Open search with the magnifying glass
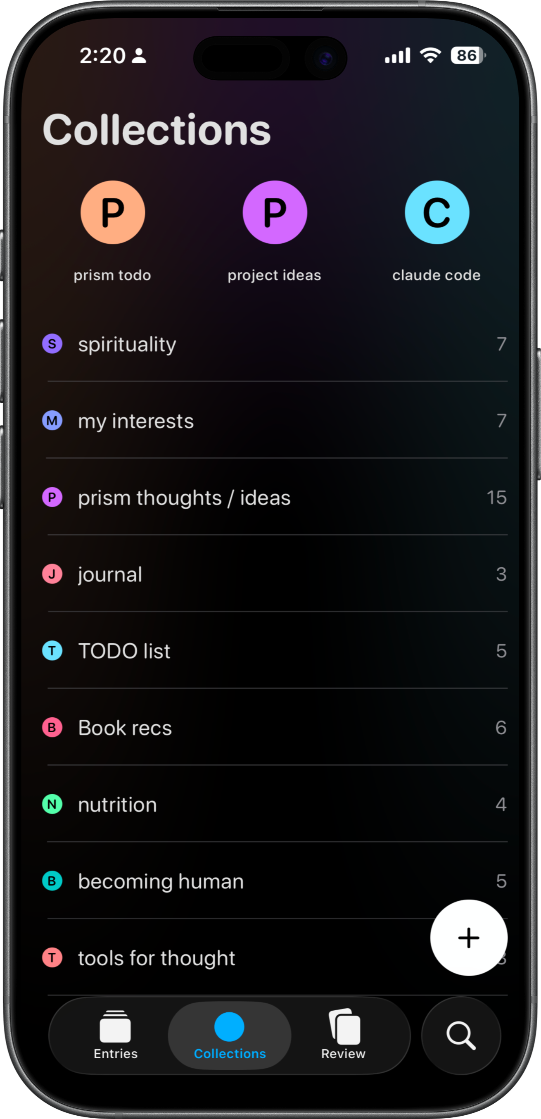This screenshot has height=1119, width=541. pyautogui.click(x=460, y=1036)
